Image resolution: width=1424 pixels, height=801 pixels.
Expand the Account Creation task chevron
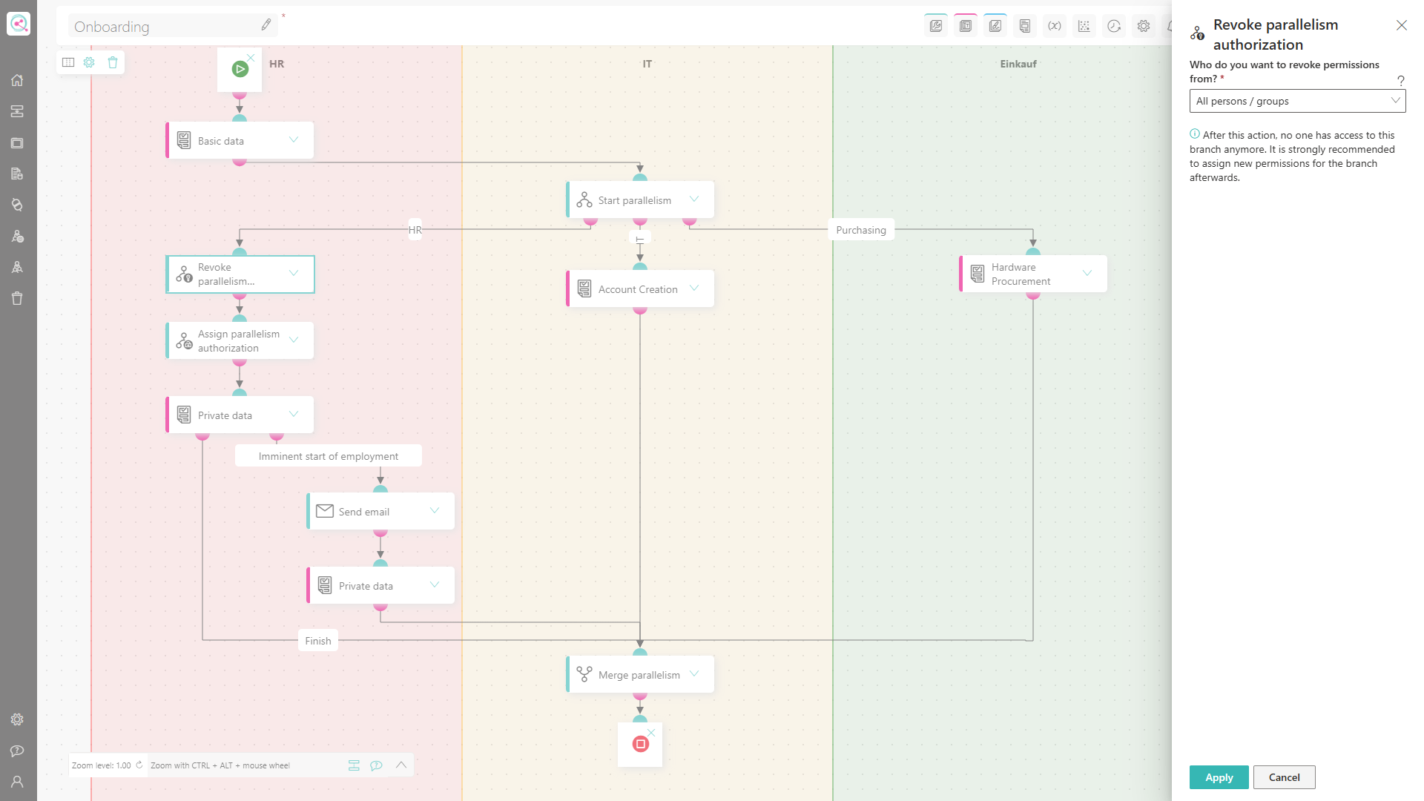(694, 289)
